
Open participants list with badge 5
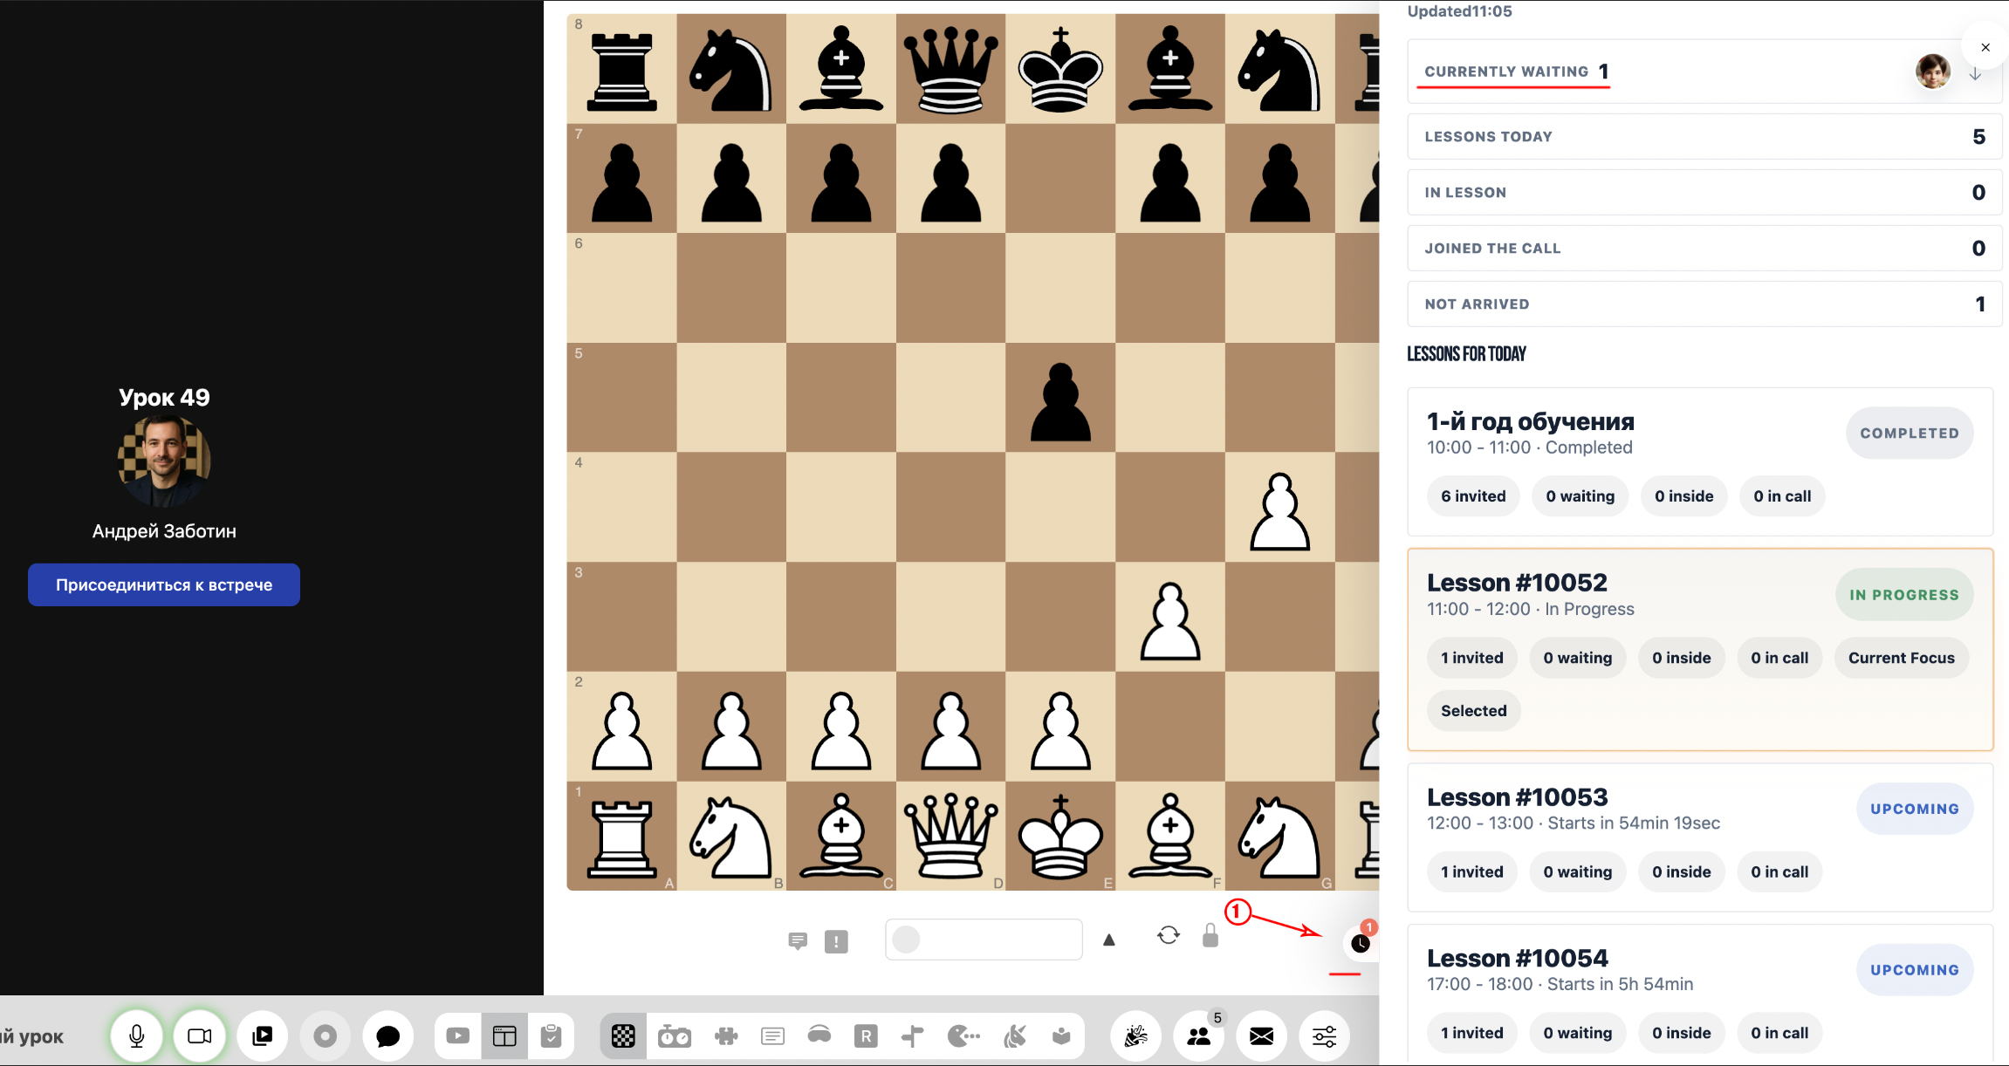pyautogui.click(x=1199, y=1035)
